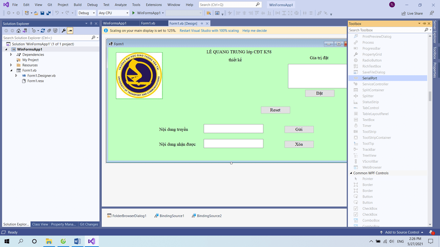Refresh the Solution Explorer
This screenshot has height=247, width=440.
tap(43, 31)
